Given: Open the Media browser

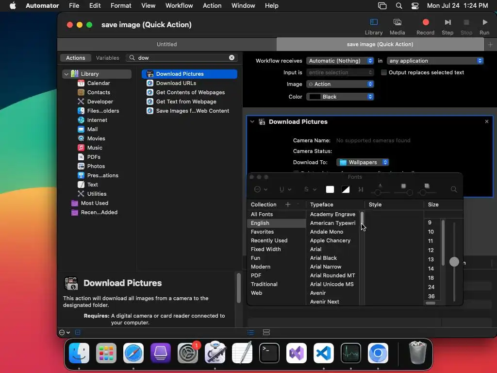Looking at the screenshot, I should (x=397, y=27).
